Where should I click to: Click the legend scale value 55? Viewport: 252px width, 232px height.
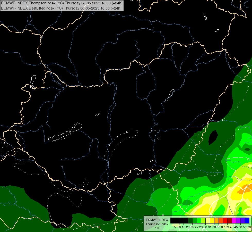245,227
